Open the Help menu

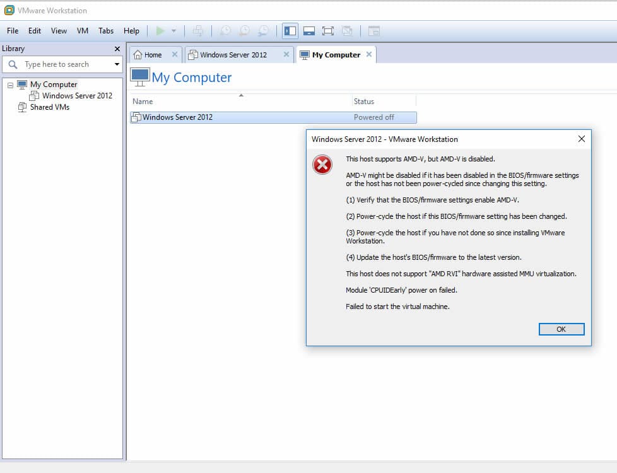(x=131, y=31)
